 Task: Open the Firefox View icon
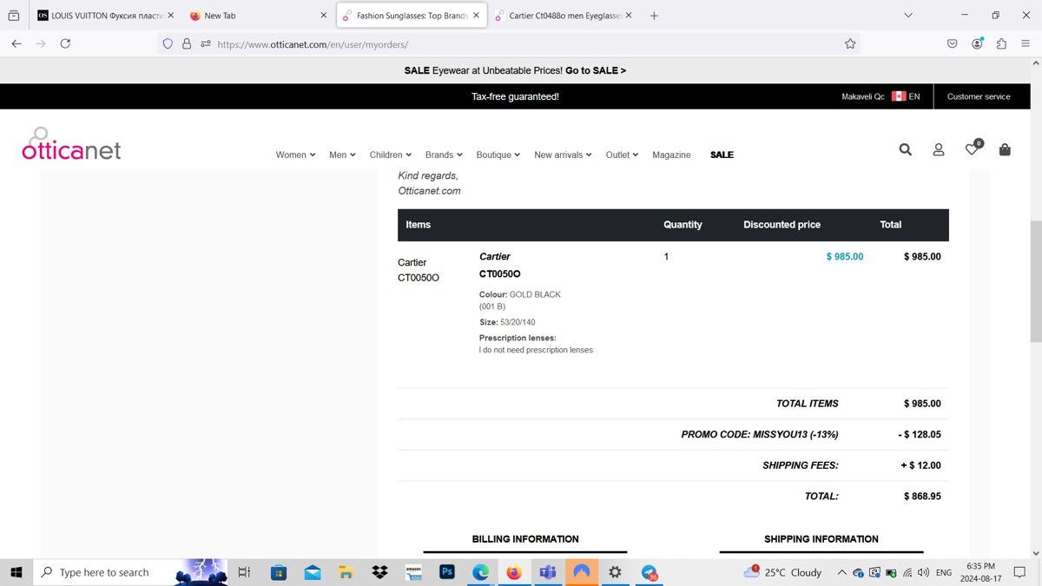click(x=13, y=16)
